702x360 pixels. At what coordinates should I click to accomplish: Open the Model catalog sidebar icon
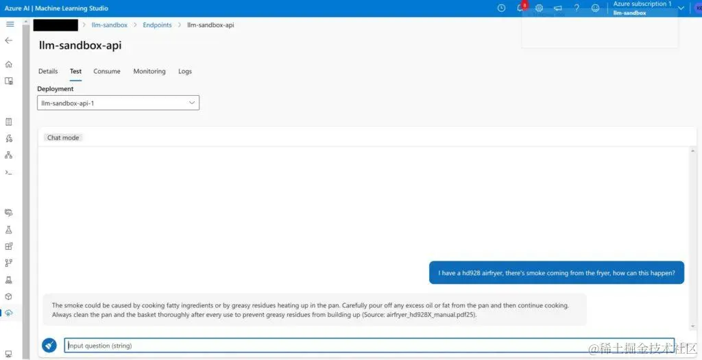[x=8, y=81]
